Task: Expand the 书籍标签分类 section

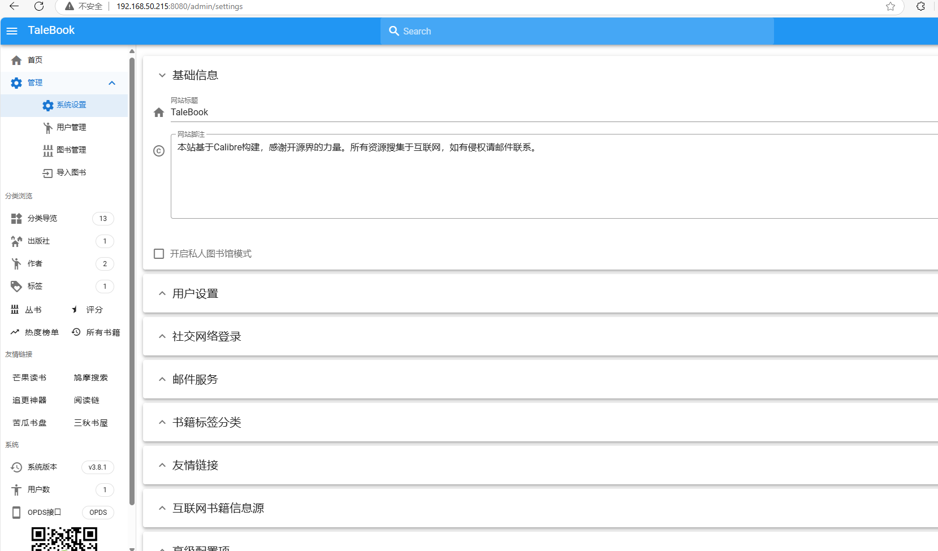Action: click(x=162, y=422)
